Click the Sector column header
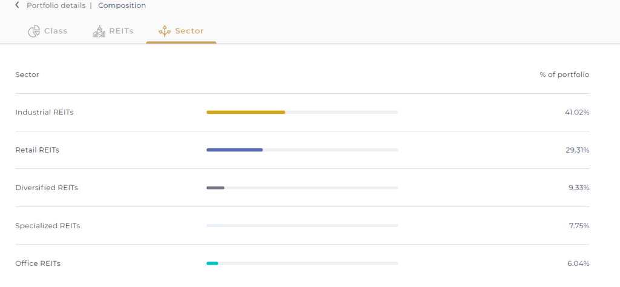The image size is (620, 287). tap(27, 74)
